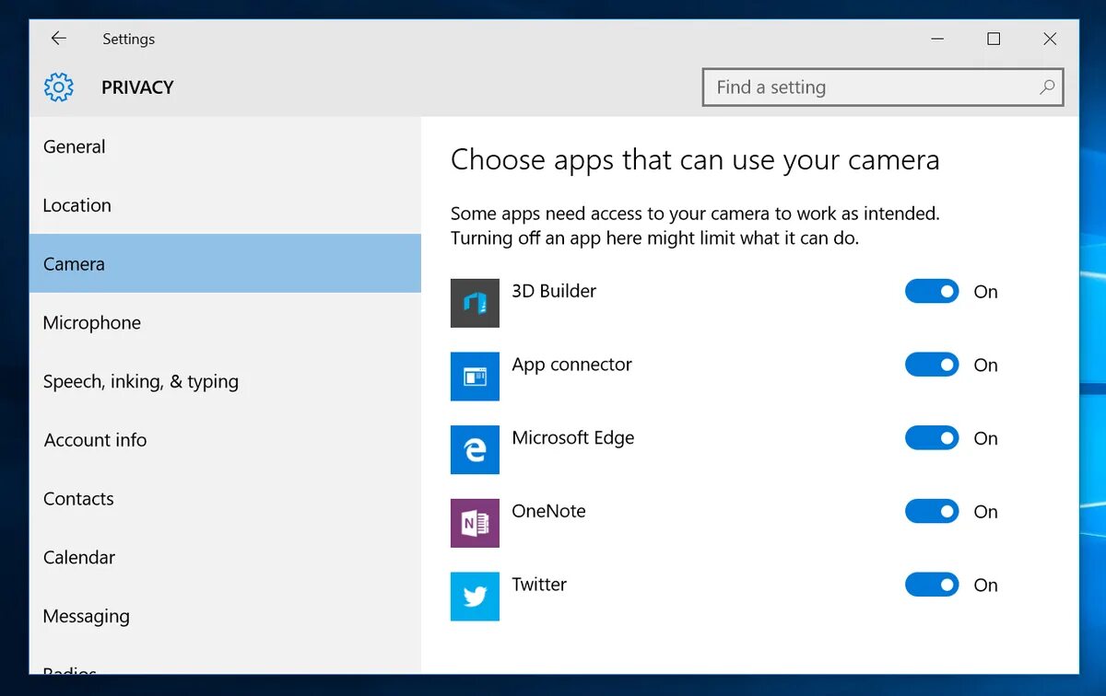Click the Microsoft Edge label

pos(572,438)
